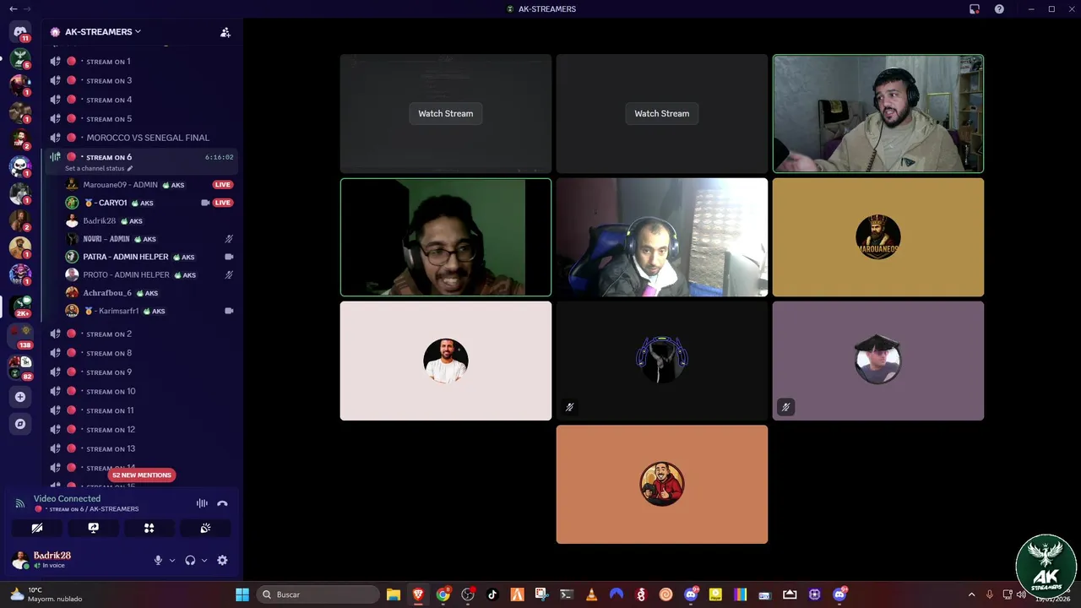Go back with the title bar arrow
The image size is (1081, 608).
tap(13, 9)
